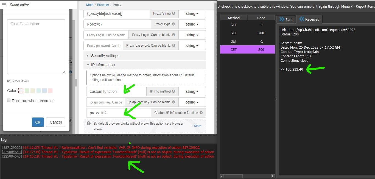Click the Cancel button
The image size is (375, 179).
pos(56,122)
